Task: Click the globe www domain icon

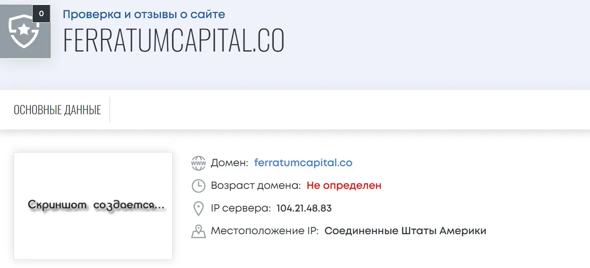Action: point(199,163)
